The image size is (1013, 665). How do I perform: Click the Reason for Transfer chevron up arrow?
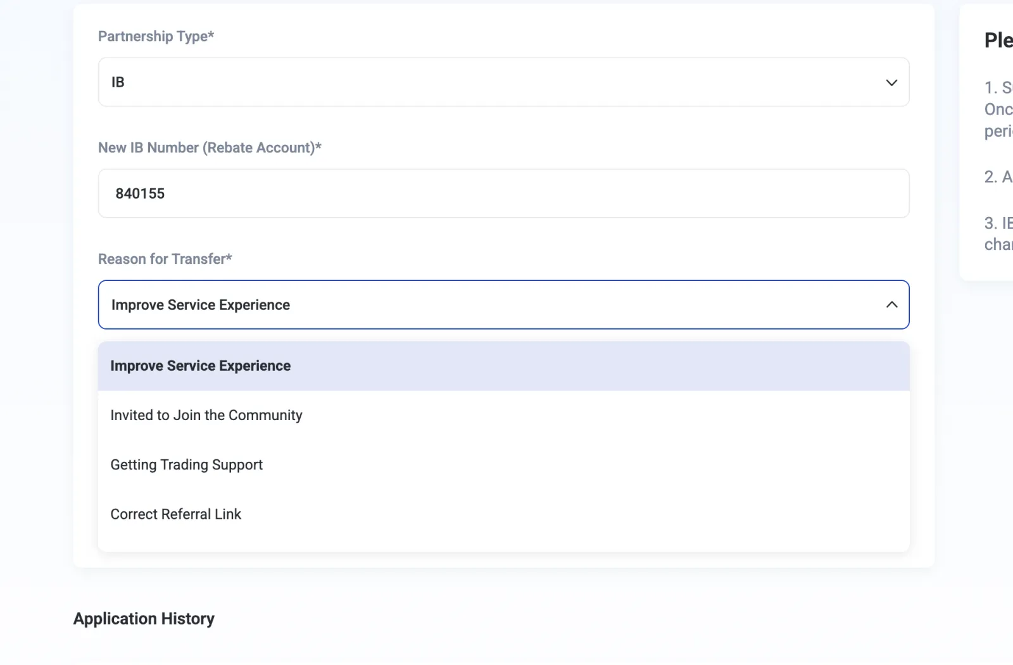click(891, 305)
